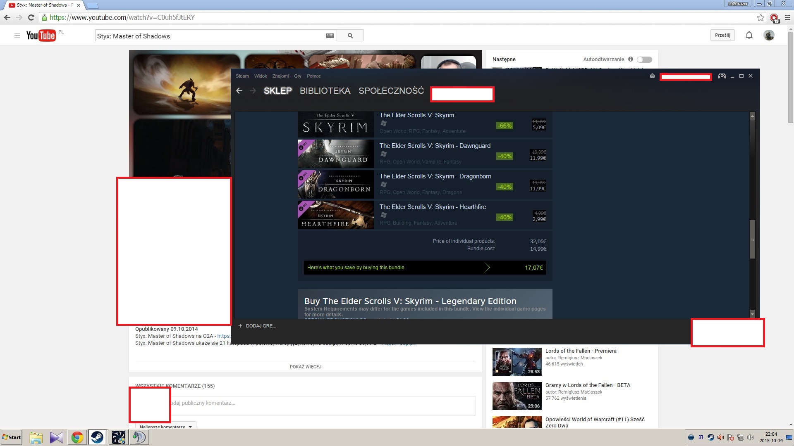Open the YouTube account avatar
The height and width of the screenshot is (446, 794).
coord(769,36)
